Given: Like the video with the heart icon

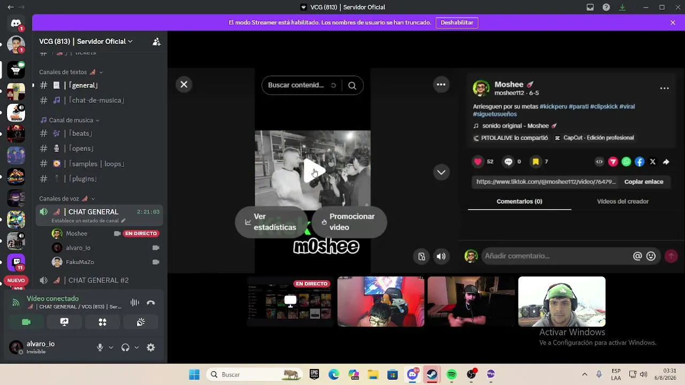Looking at the screenshot, I should point(478,161).
